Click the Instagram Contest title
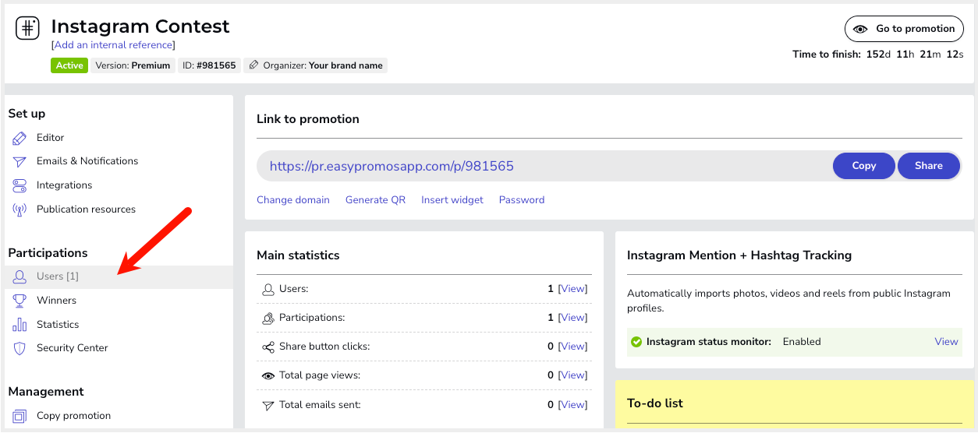The height and width of the screenshot is (433, 978). pyautogui.click(x=140, y=26)
